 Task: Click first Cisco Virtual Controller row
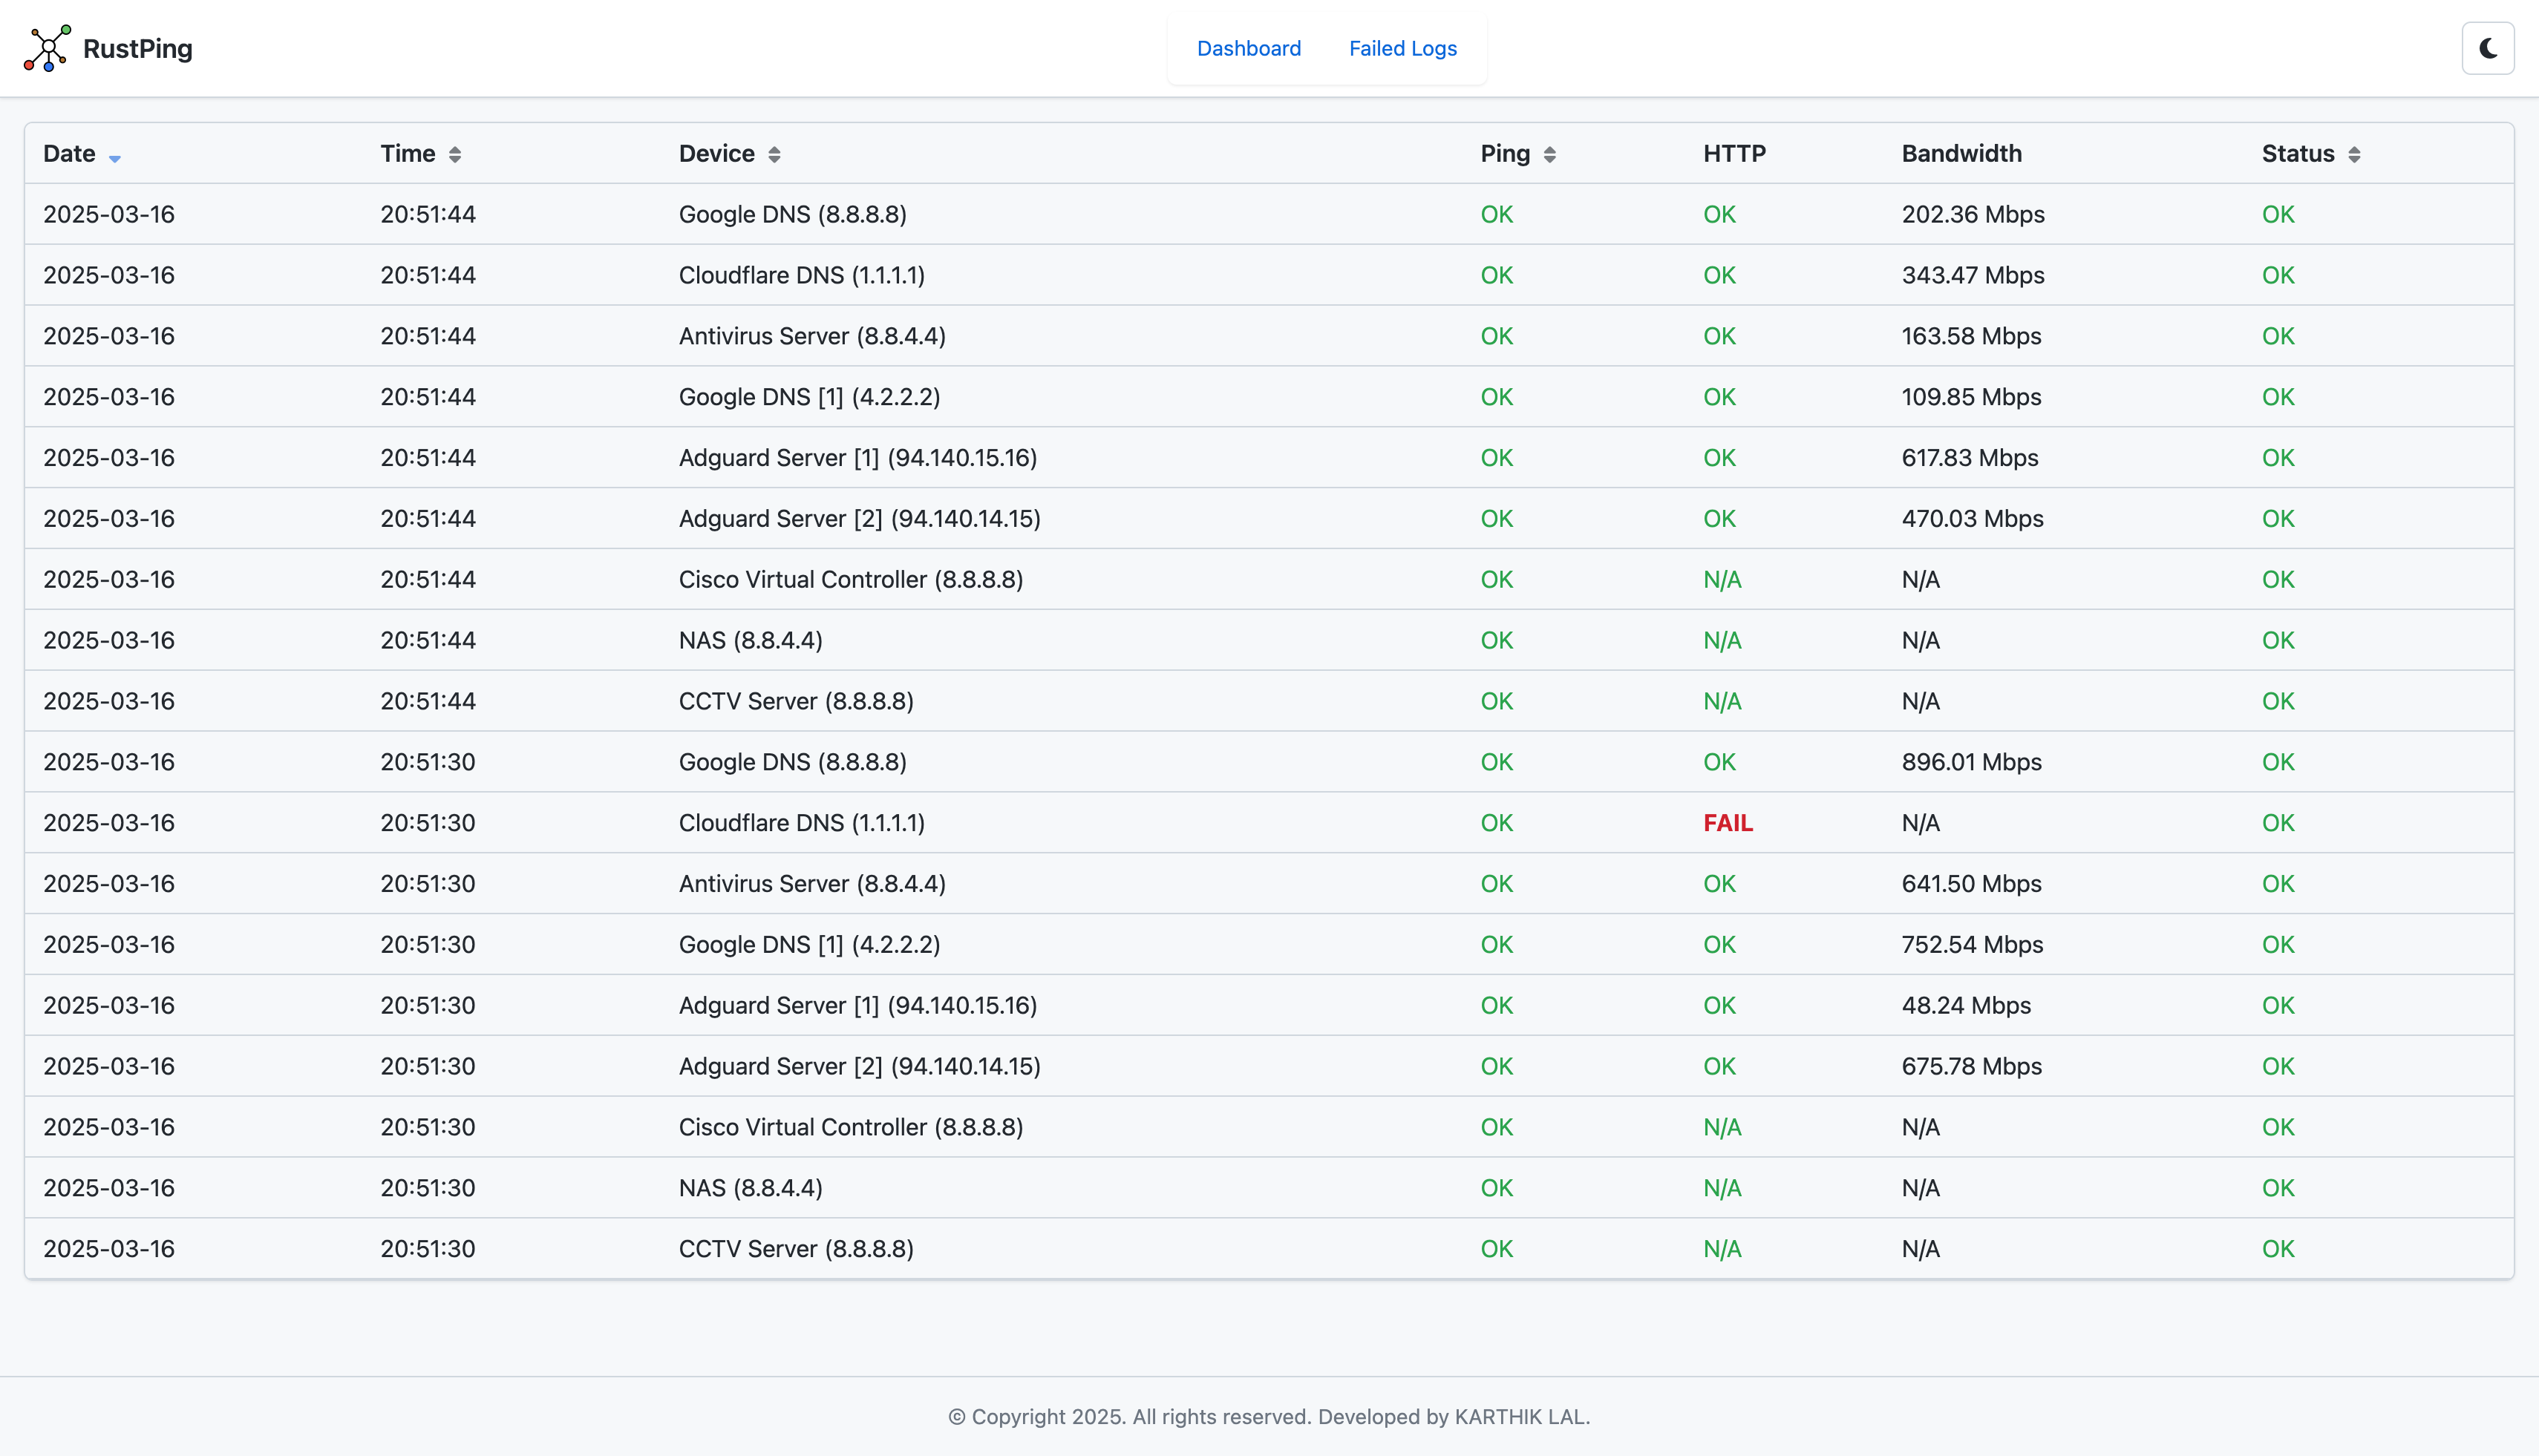850,579
